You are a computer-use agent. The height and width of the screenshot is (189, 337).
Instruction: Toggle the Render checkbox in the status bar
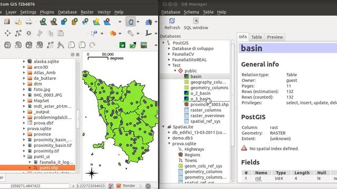(118, 185)
